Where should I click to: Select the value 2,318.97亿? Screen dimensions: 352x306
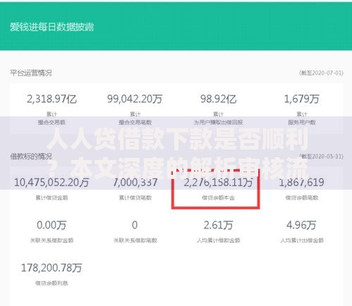51,99
